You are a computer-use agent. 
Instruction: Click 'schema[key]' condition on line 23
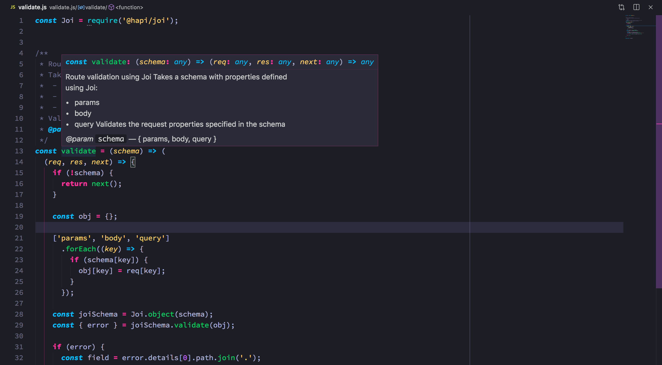[x=111, y=260]
